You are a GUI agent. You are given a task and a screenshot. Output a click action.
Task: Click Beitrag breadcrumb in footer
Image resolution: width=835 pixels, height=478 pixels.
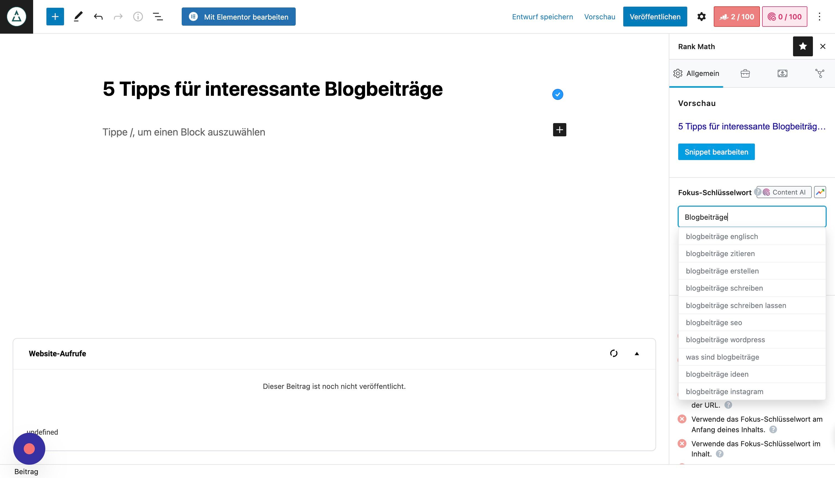pos(26,471)
